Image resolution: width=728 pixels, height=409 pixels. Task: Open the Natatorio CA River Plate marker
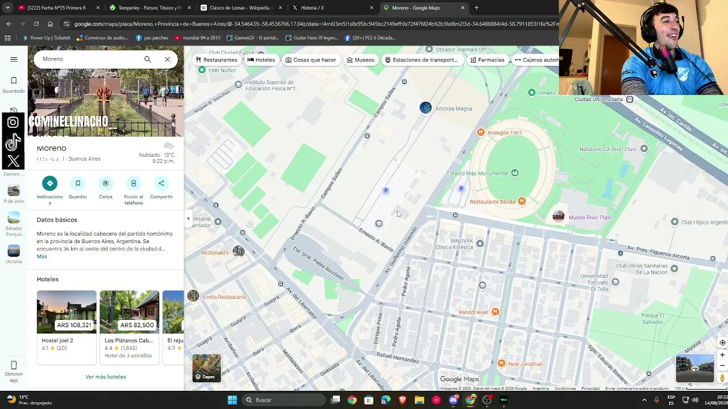coord(644,149)
